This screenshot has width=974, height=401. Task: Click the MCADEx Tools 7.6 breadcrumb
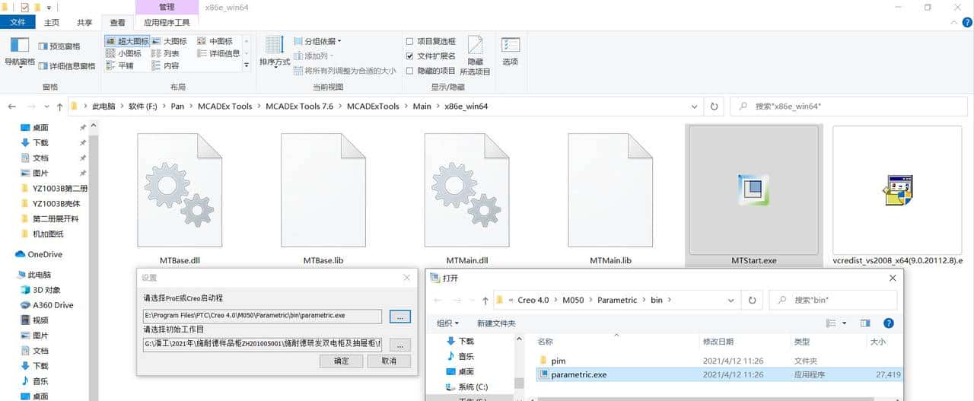point(299,107)
